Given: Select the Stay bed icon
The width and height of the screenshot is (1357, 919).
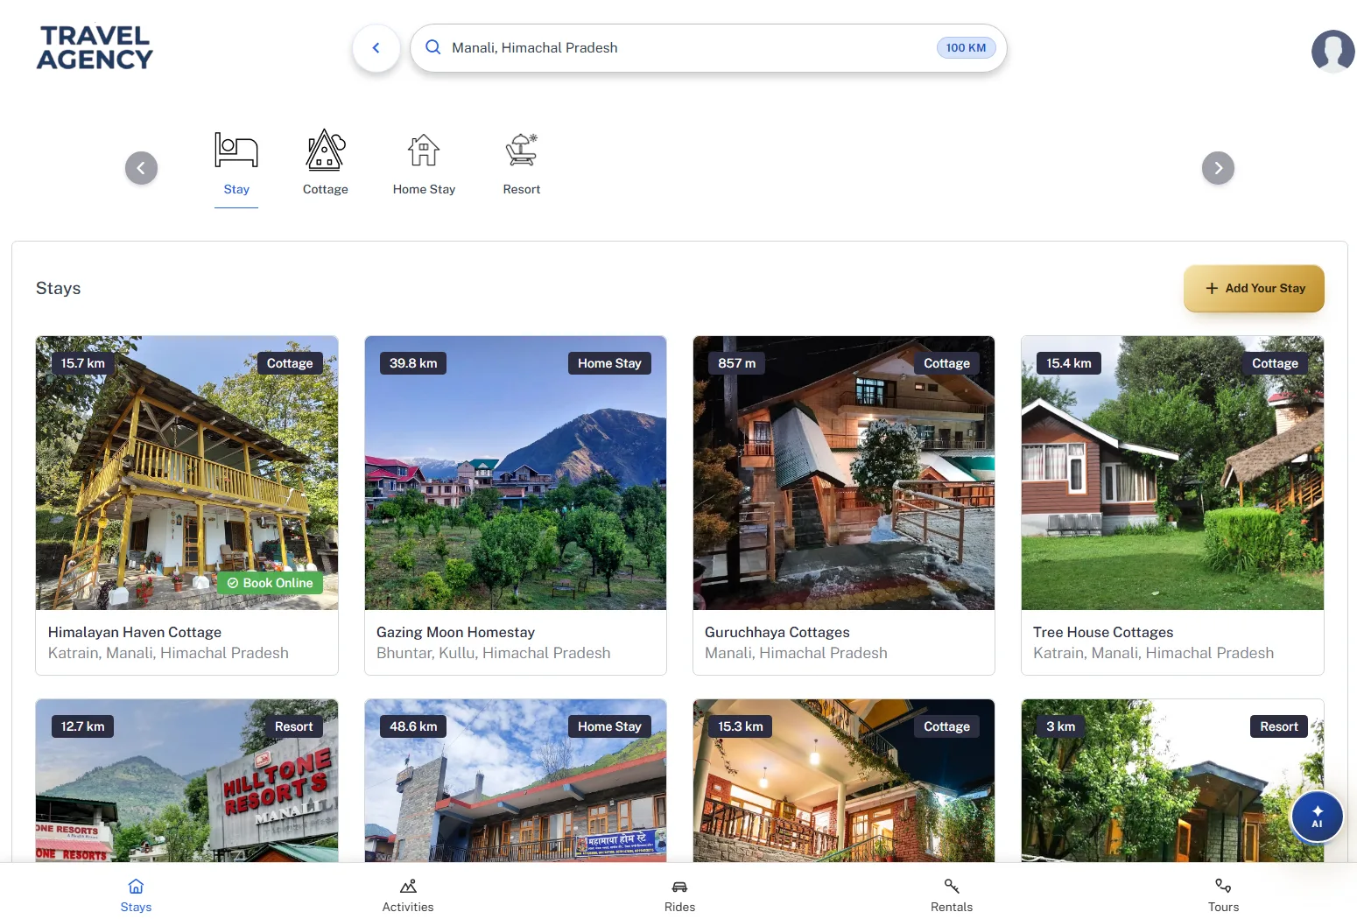Looking at the screenshot, I should (x=236, y=150).
